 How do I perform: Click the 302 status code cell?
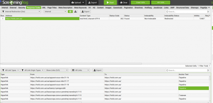pyautogui.click(x=116, y=19)
